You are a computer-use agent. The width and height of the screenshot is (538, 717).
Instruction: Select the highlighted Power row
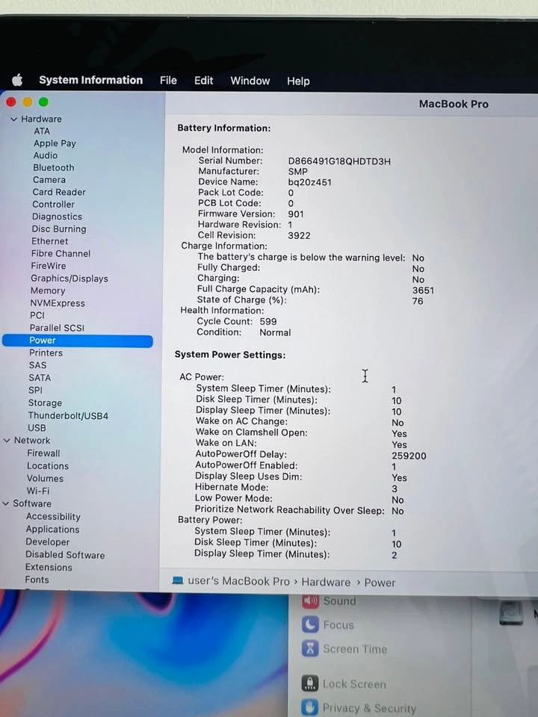(77, 341)
